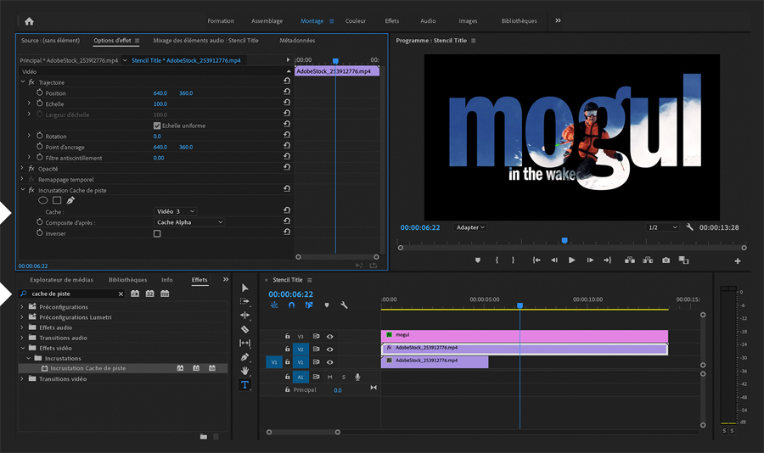764x453 pixels.
Task: Open the Bibliothèques panel tab
Action: coord(127,280)
